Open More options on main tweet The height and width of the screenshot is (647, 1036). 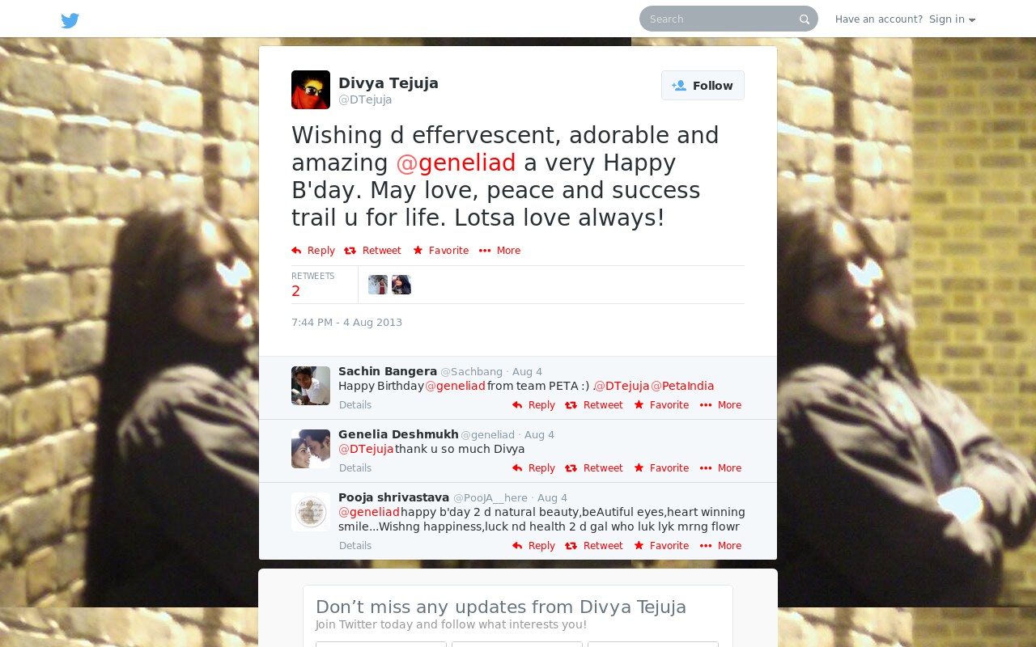pyautogui.click(x=499, y=251)
